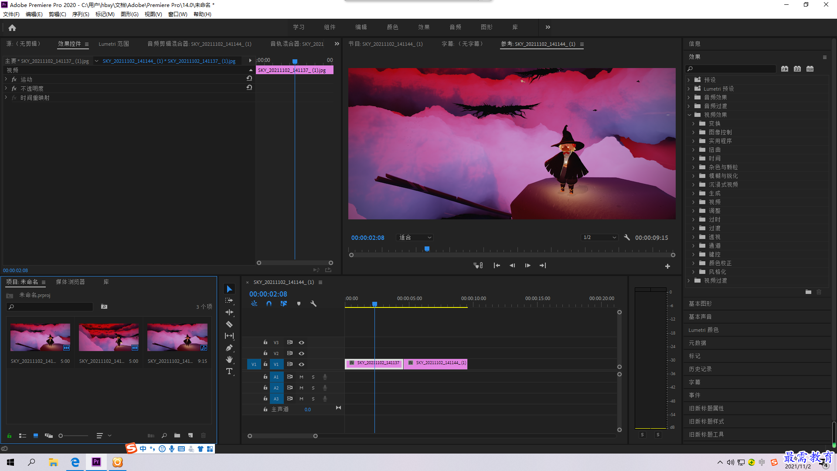This screenshot has width=837, height=471.
Task: Click New Item icon in project panel
Action: pyautogui.click(x=191, y=436)
